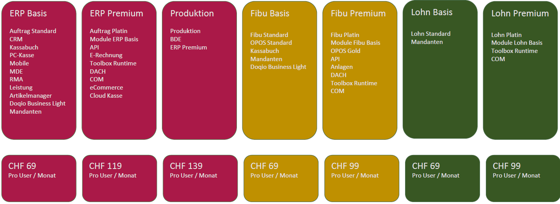Screen dimensions: 560x204
Task: Click Lohn Standard in Lohn Basis
Action: coord(430,34)
